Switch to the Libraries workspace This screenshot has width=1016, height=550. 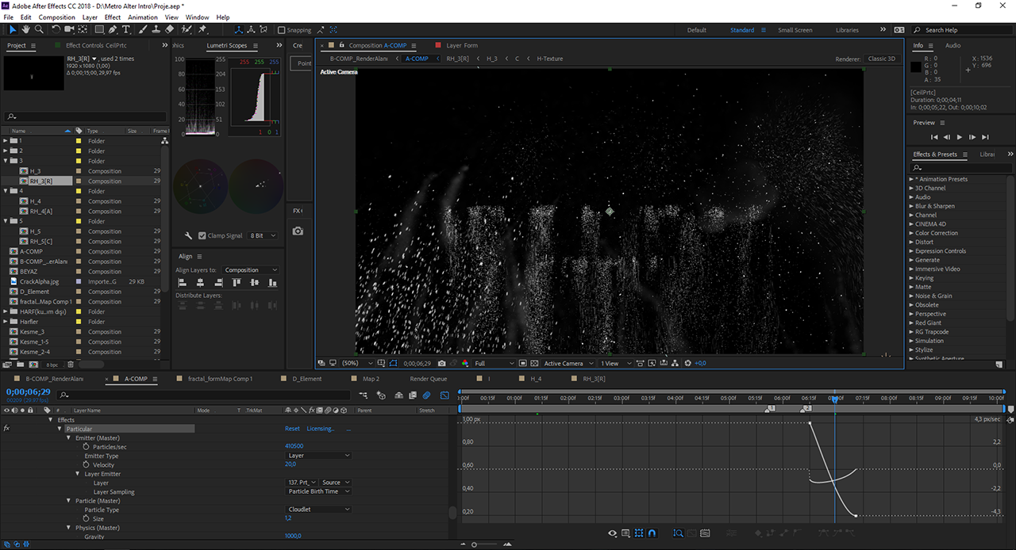pos(847,30)
